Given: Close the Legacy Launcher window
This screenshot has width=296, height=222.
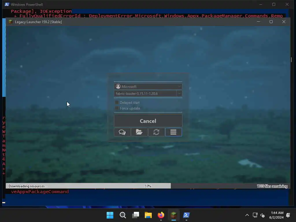Looking at the screenshot, I should coord(284,22).
